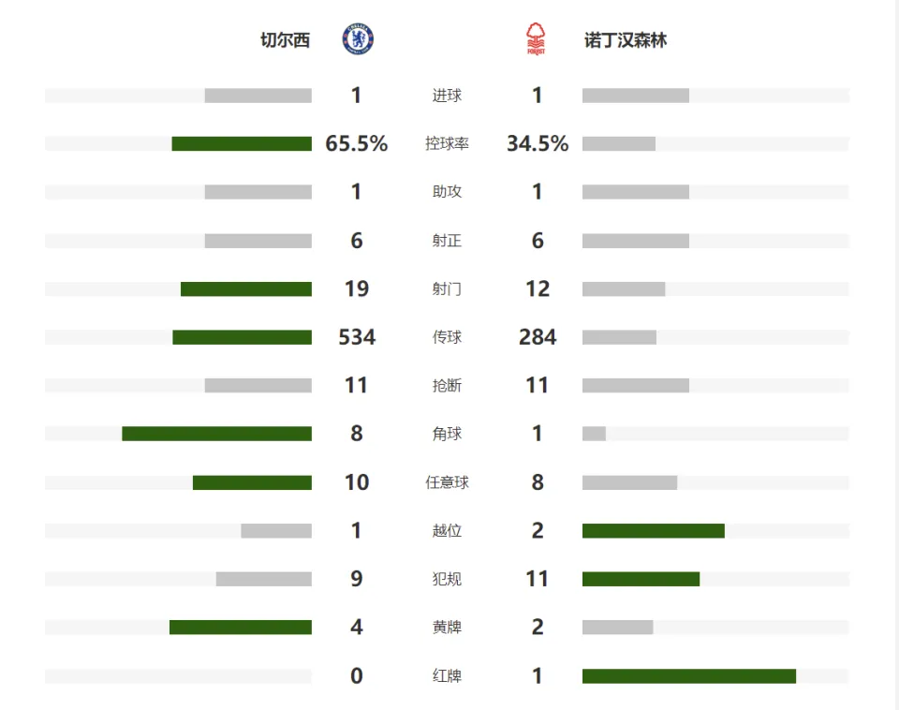Click Chelsea's green yellow-card bar
This screenshot has height=710, width=899.
click(x=241, y=628)
